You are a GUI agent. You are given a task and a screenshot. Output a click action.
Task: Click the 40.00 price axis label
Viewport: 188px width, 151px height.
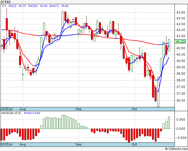click(181, 54)
